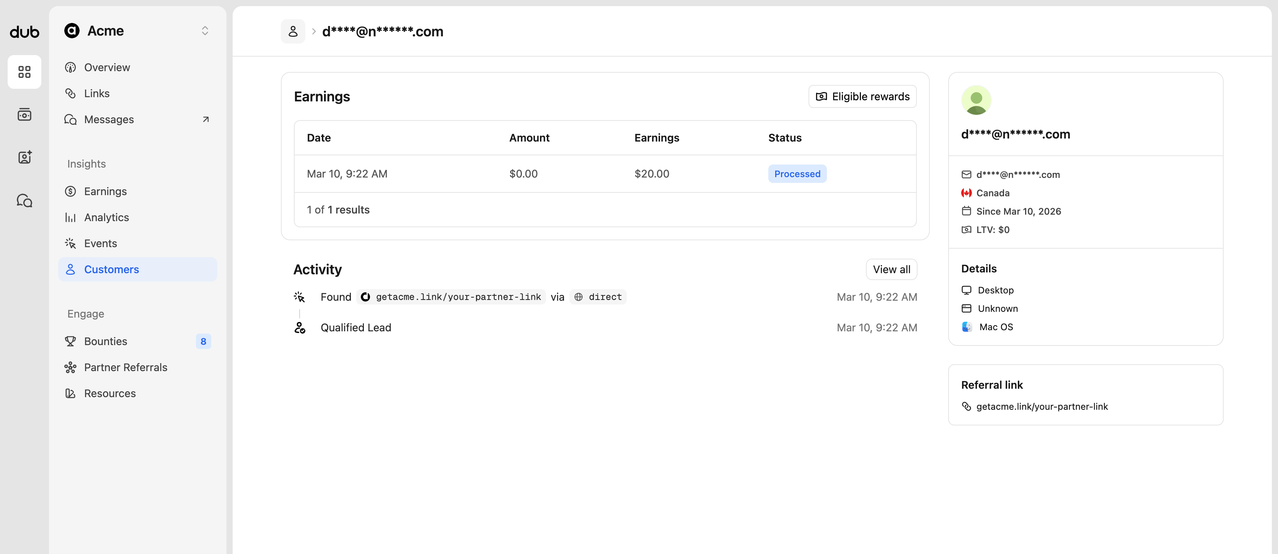Click the Canada flag icon

point(966,193)
